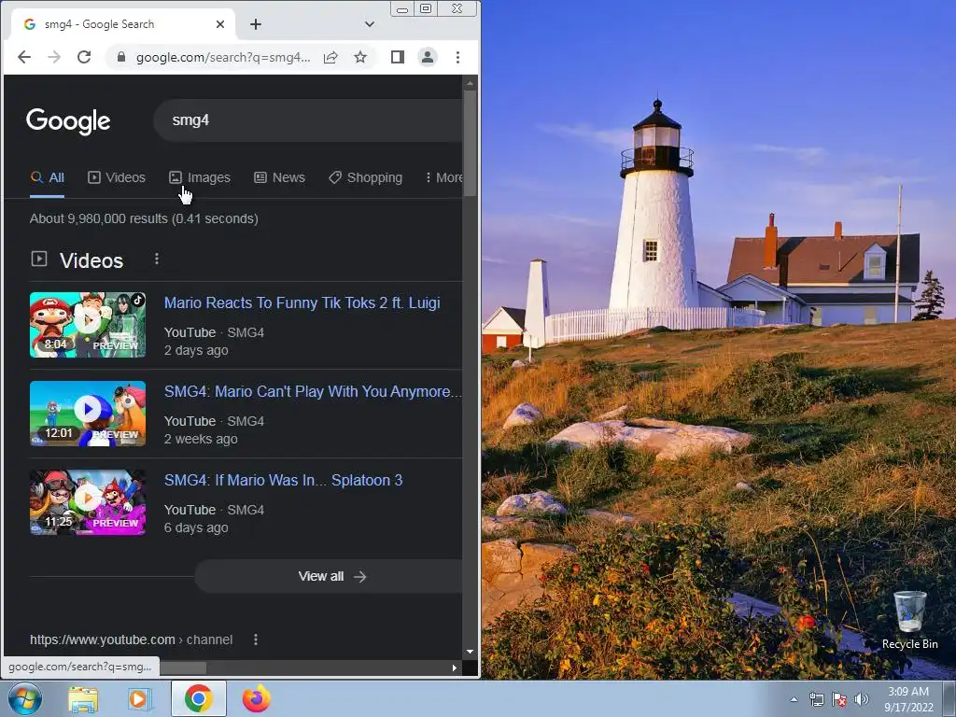Open Windows Explorer from the taskbar
Screen dimensions: 956x717
pyautogui.click(x=83, y=698)
